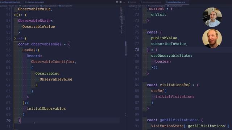The image size is (232, 130).
Task: Click 'useObservableState<' on line 79
Action: click(x=171, y=56)
